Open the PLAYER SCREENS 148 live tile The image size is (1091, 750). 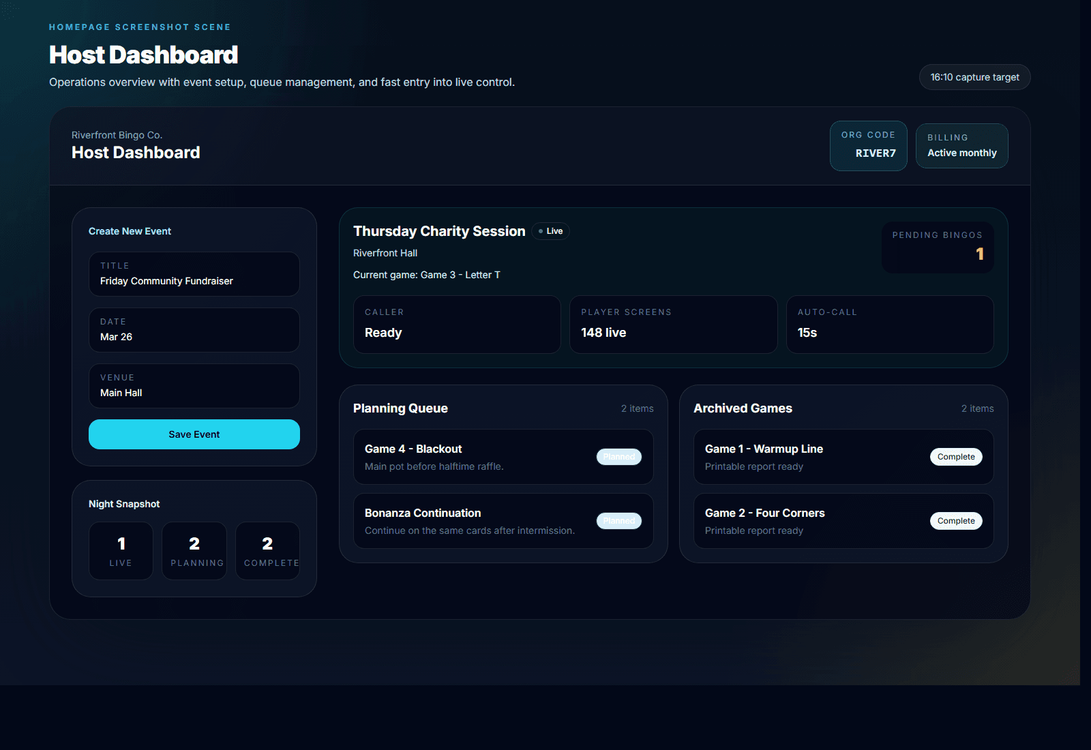point(673,324)
